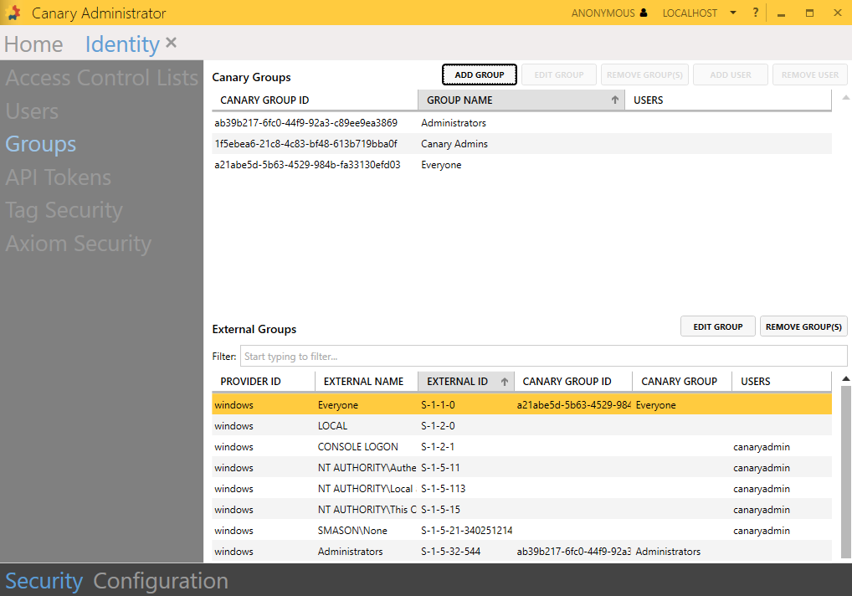Open the help question mark icon
The image size is (852, 596).
pyautogui.click(x=755, y=13)
